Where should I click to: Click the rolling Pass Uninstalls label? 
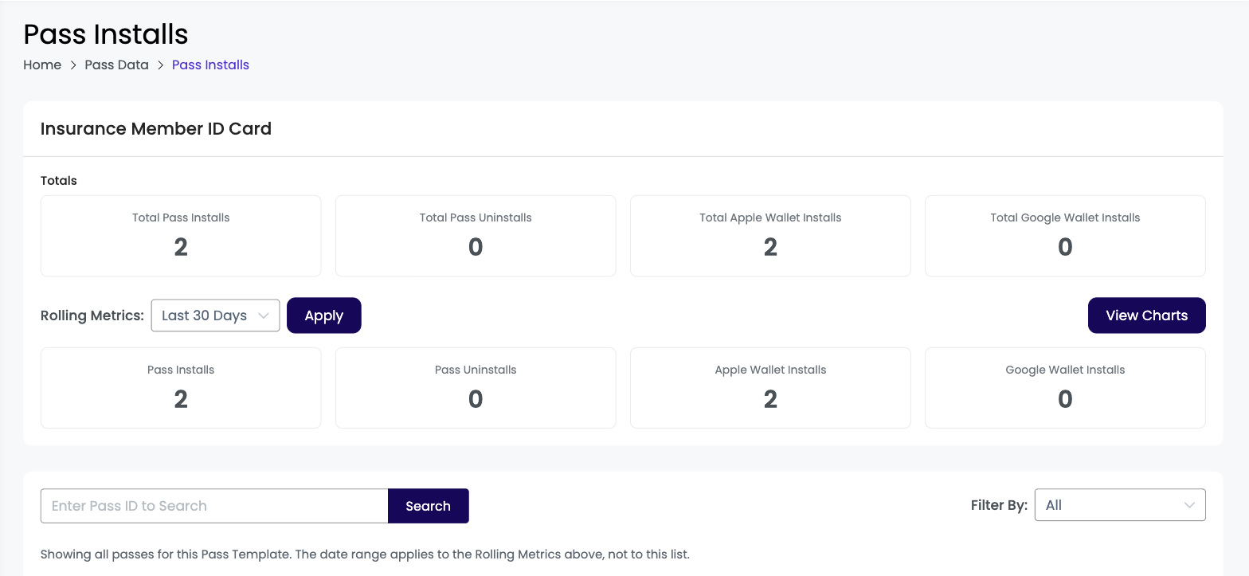tap(476, 370)
